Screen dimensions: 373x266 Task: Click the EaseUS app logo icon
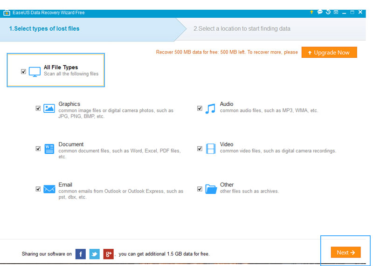[x=7, y=13]
